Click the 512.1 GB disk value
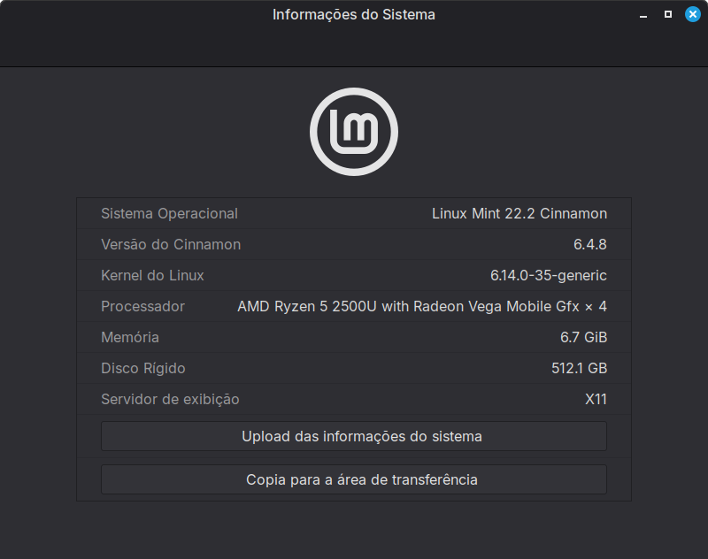 (x=579, y=368)
